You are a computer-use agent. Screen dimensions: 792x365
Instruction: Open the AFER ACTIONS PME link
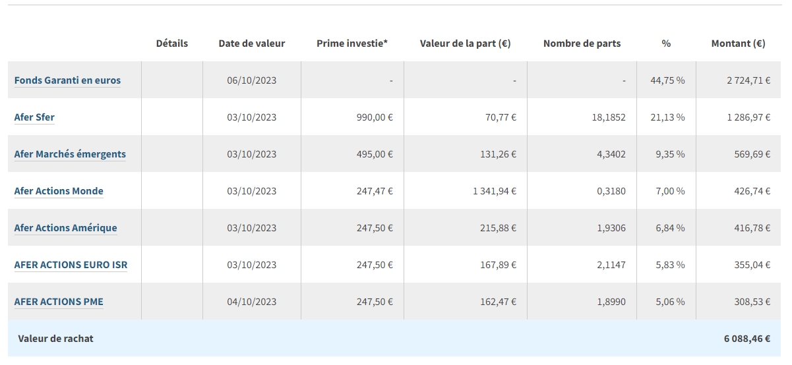[59, 302]
